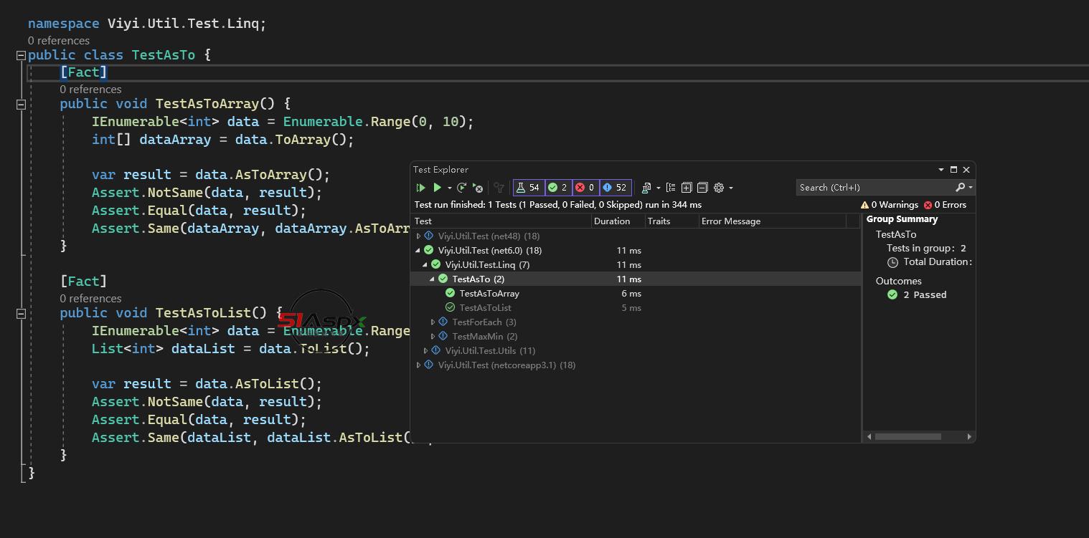
Task: Expand the TestMaxMin (2) node
Action: click(x=433, y=336)
